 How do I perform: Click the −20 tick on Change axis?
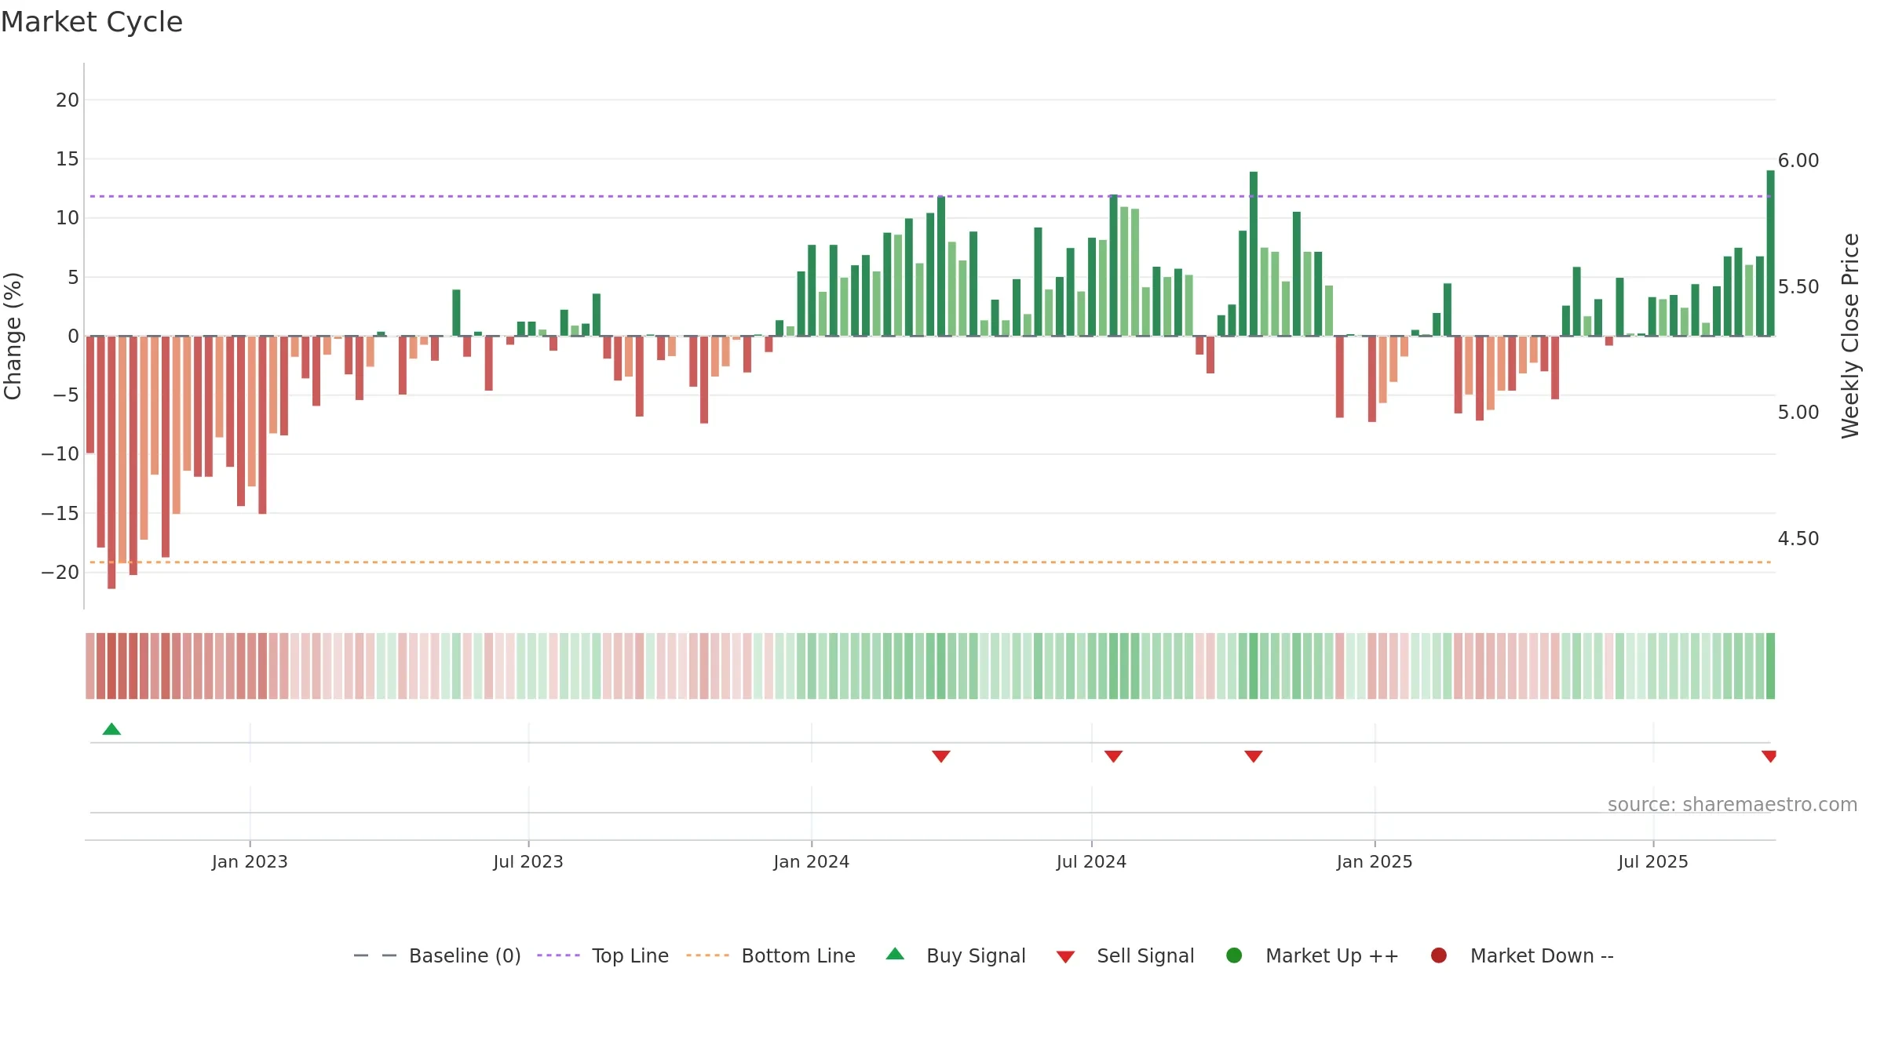(x=60, y=573)
